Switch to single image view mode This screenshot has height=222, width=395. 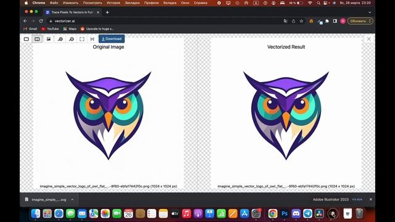point(26,39)
